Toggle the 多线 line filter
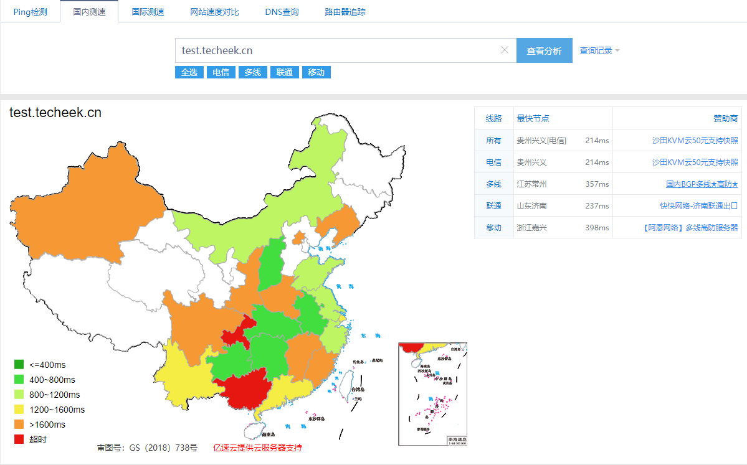The width and height of the screenshot is (747, 465). 252,72
